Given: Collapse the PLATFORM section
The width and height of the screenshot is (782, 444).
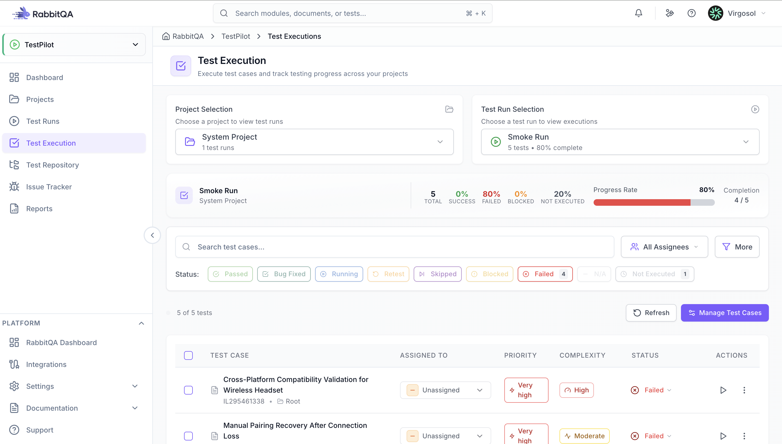Looking at the screenshot, I should [141, 323].
